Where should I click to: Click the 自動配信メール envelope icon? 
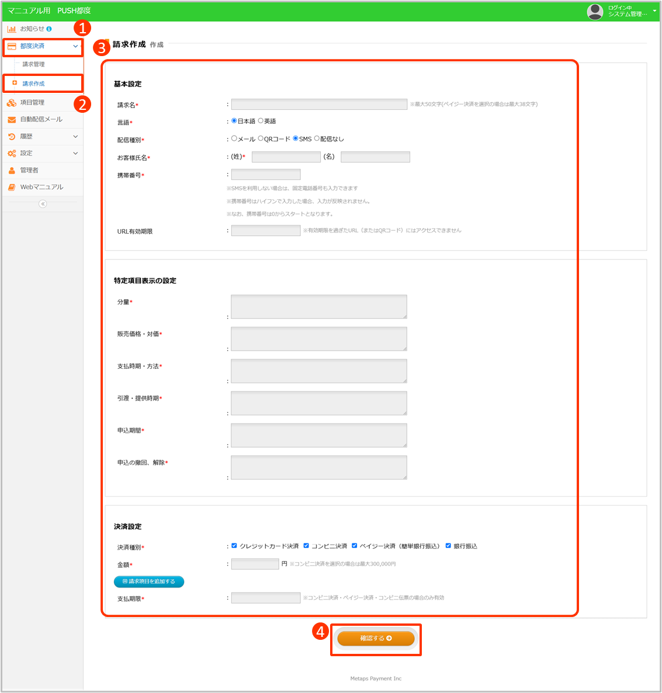tap(12, 120)
